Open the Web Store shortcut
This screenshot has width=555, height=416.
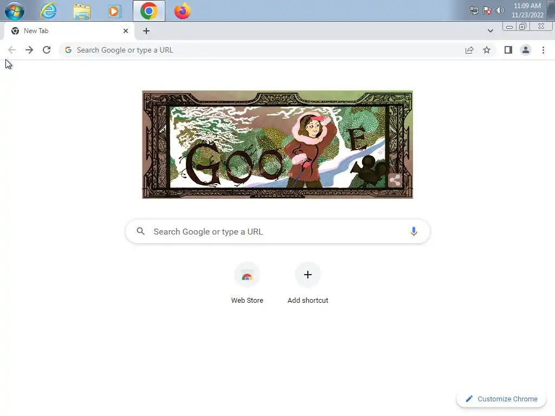click(247, 283)
